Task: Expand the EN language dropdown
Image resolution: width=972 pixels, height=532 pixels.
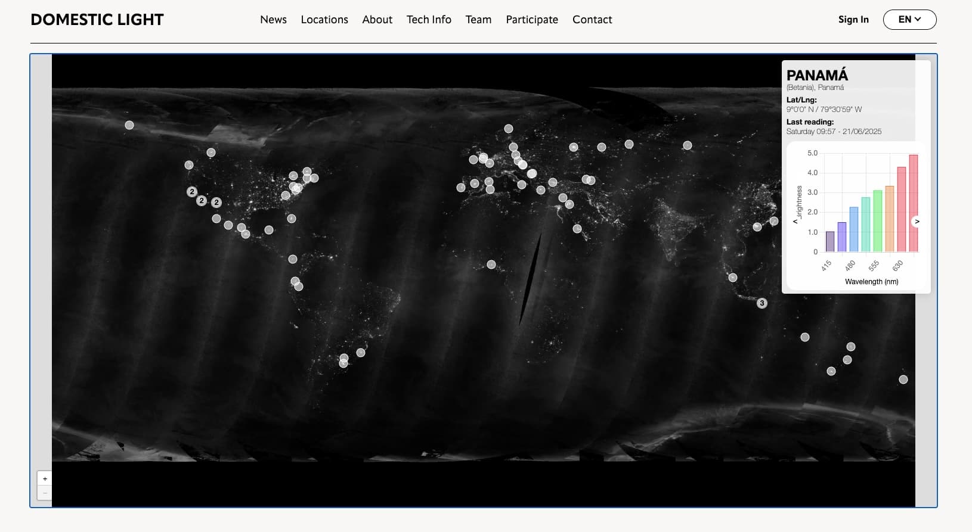Action: (909, 20)
